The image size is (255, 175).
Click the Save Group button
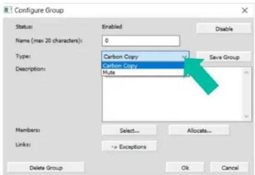(x=224, y=57)
